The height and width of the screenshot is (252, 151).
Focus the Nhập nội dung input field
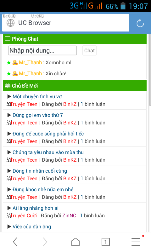[x=42, y=50]
